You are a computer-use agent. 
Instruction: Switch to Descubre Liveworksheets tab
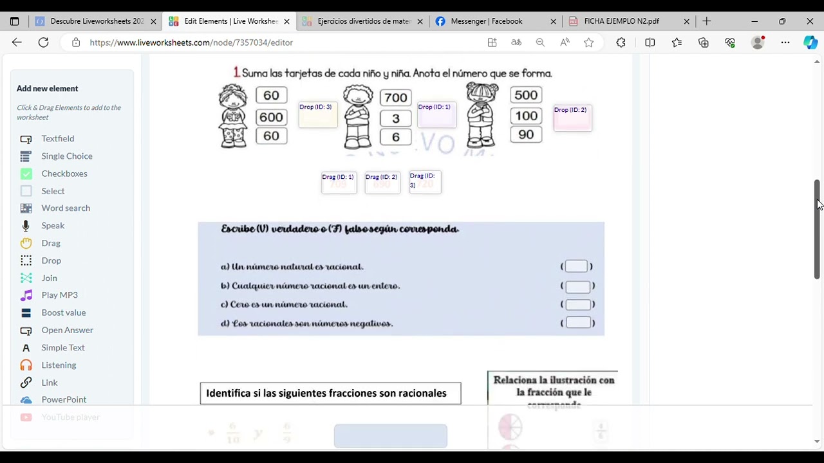point(96,21)
